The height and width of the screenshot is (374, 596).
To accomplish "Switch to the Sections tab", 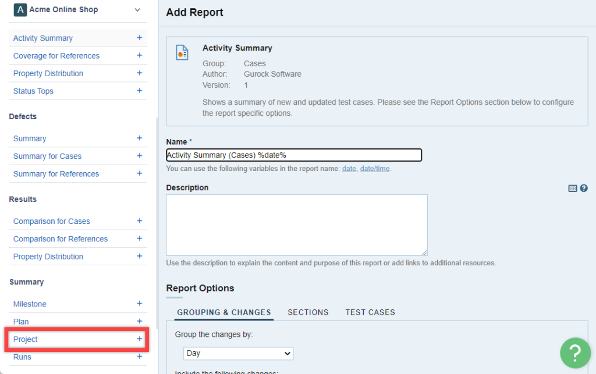I will click(x=308, y=312).
